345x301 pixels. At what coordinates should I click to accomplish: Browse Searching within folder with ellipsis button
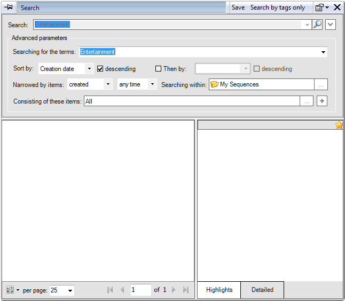point(321,84)
